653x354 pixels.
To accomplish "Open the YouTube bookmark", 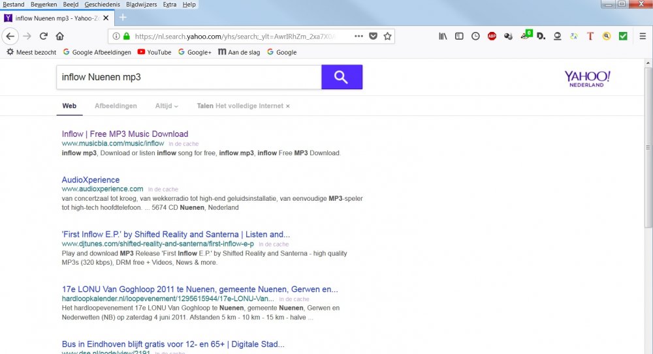I will tap(154, 52).
